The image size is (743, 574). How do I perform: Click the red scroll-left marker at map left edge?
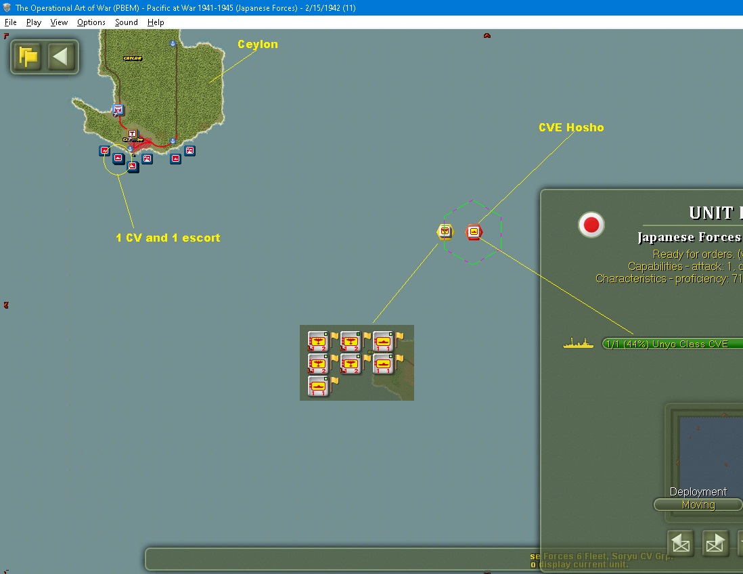point(6,305)
